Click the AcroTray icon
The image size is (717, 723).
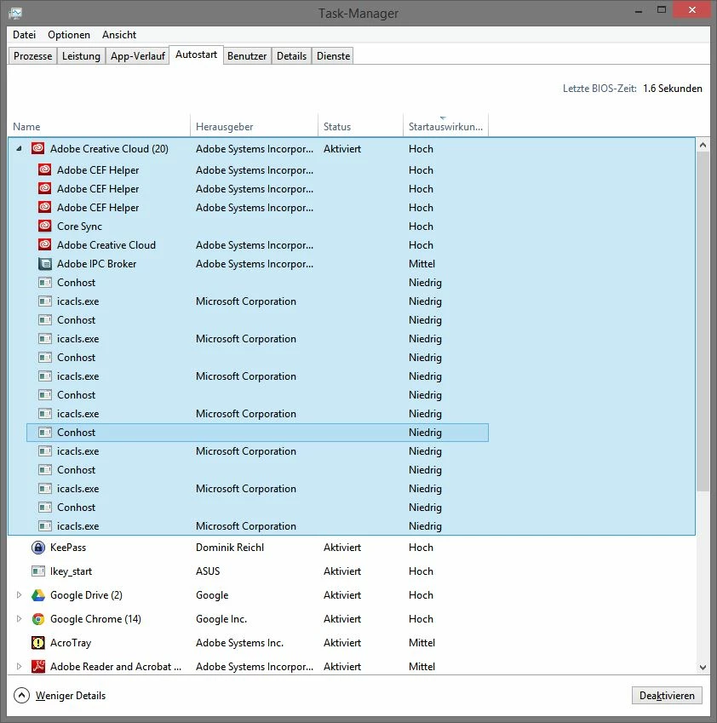tap(38, 642)
